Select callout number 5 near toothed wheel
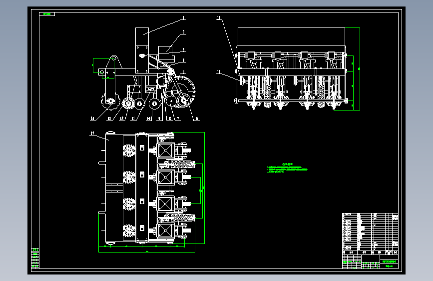The image size is (433, 281). coord(183,72)
